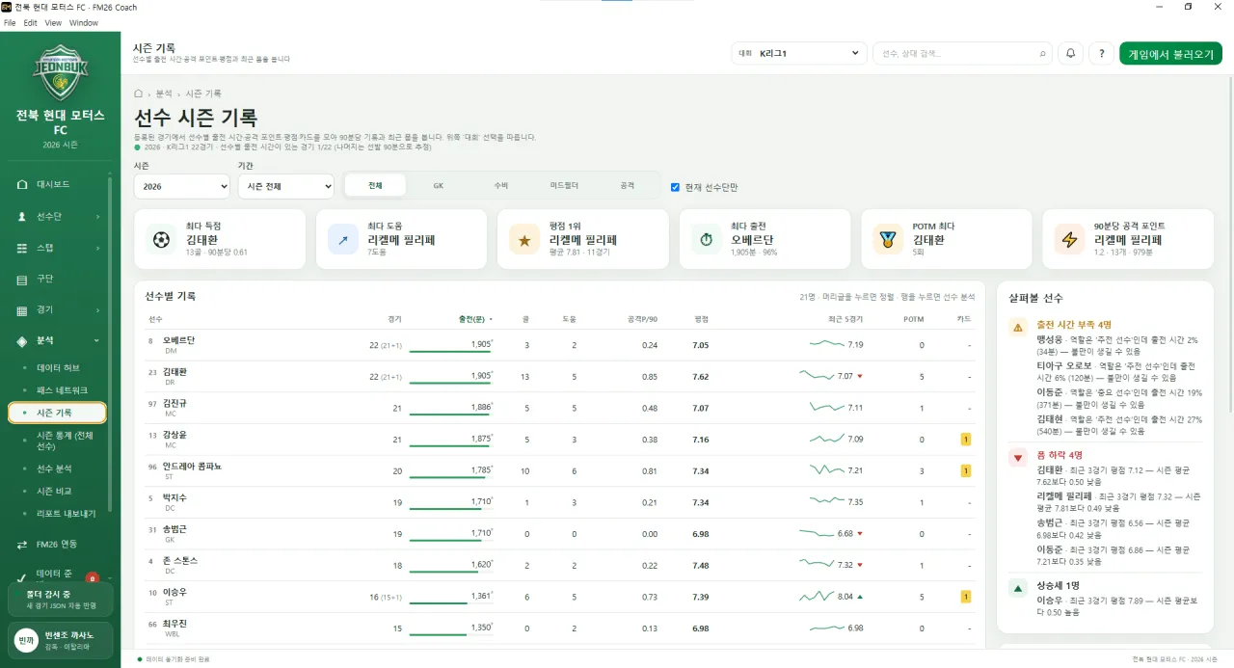Image resolution: width=1234 pixels, height=668 pixels.
Task: Click the search magnifier icon in search box
Action: (x=1042, y=54)
